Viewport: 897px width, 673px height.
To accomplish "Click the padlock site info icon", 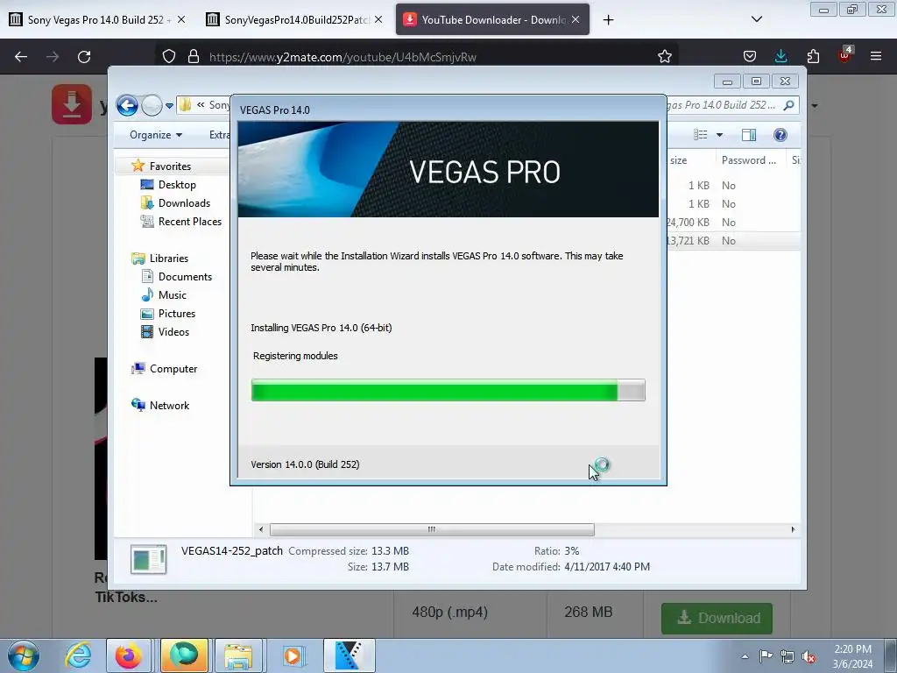I will point(194,57).
